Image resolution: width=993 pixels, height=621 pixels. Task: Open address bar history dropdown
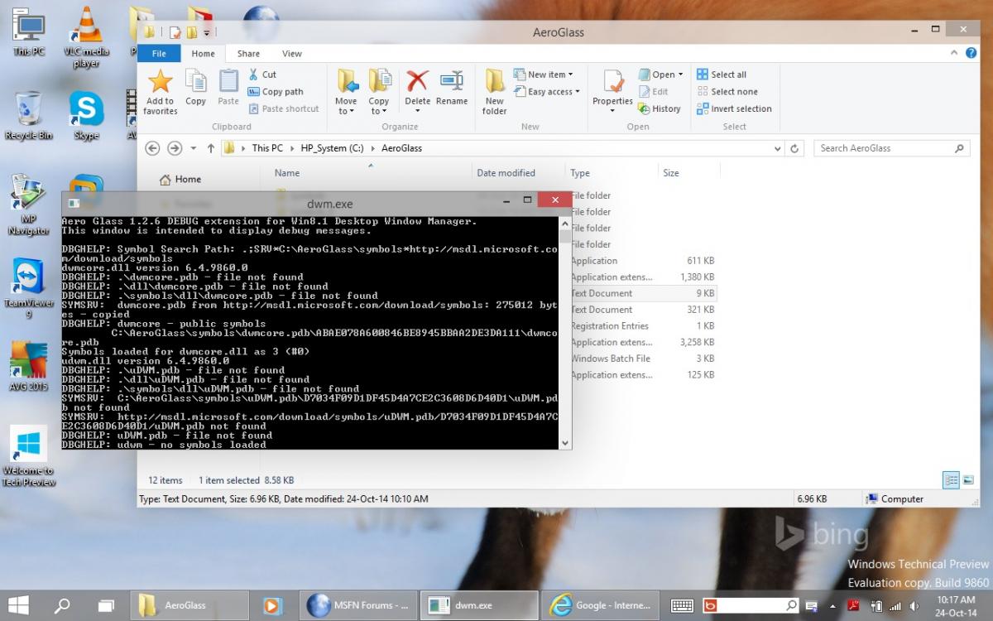[777, 148]
